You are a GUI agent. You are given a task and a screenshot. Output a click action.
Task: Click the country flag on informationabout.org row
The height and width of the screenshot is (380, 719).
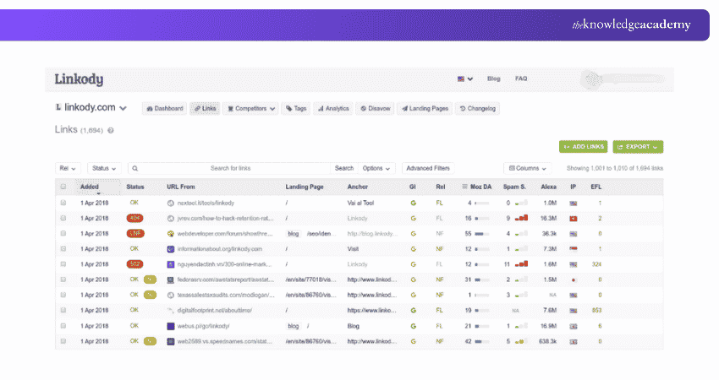pos(574,249)
